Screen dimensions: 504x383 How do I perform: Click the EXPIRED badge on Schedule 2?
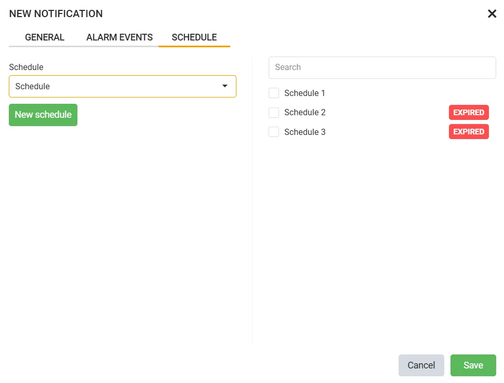click(469, 113)
